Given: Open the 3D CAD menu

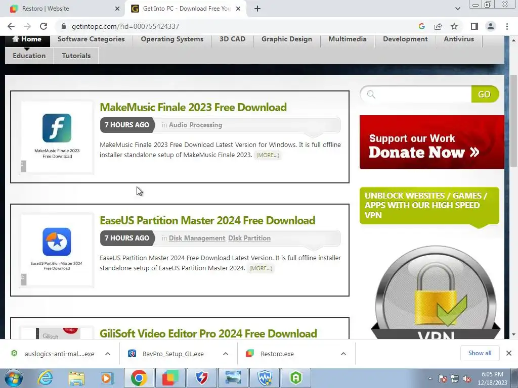Looking at the screenshot, I should click(x=233, y=39).
